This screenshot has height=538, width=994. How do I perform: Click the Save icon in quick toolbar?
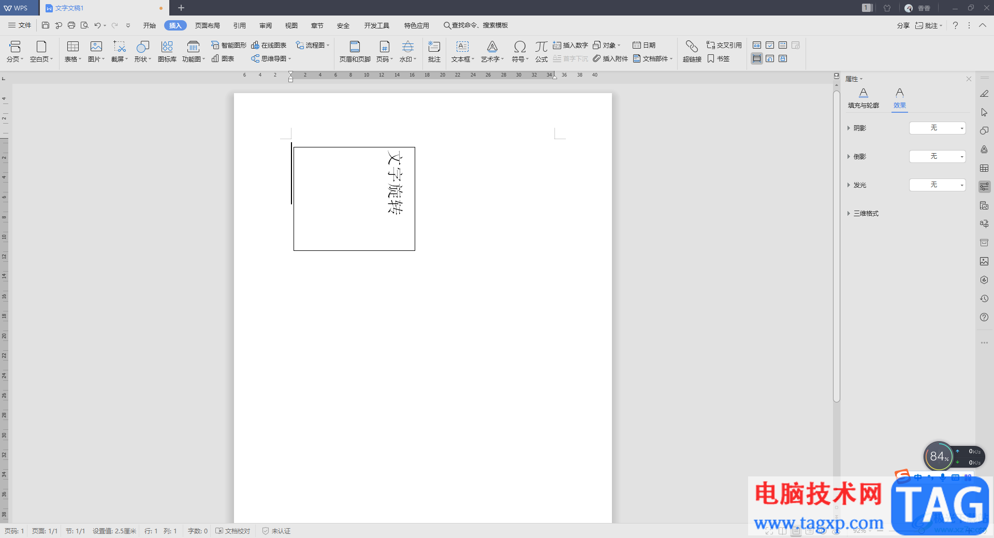(46, 25)
